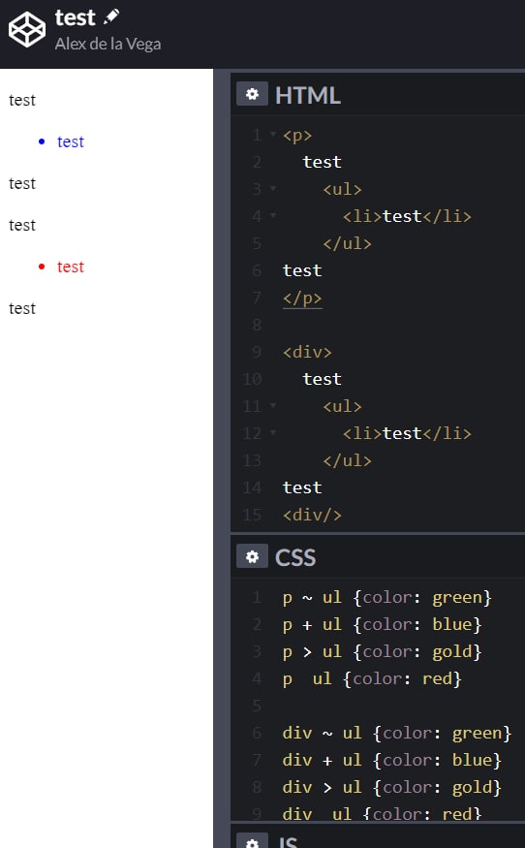Click CSS rule 'div ~ ul' green
Screen dimensions: 525x848
(397, 734)
